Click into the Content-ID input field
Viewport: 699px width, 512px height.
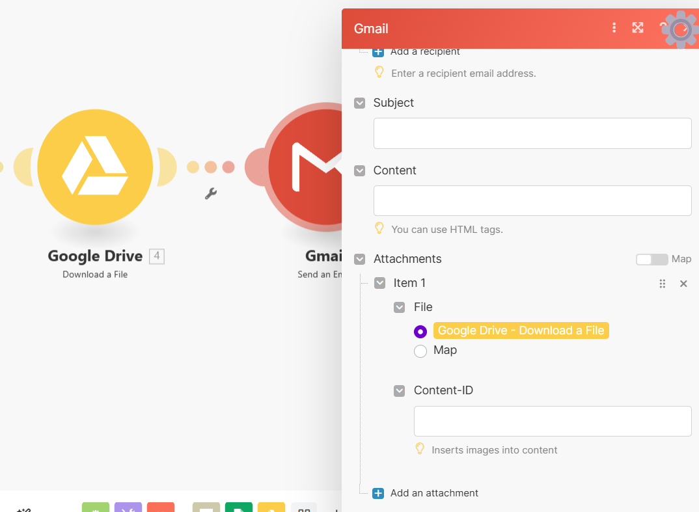[553, 421]
